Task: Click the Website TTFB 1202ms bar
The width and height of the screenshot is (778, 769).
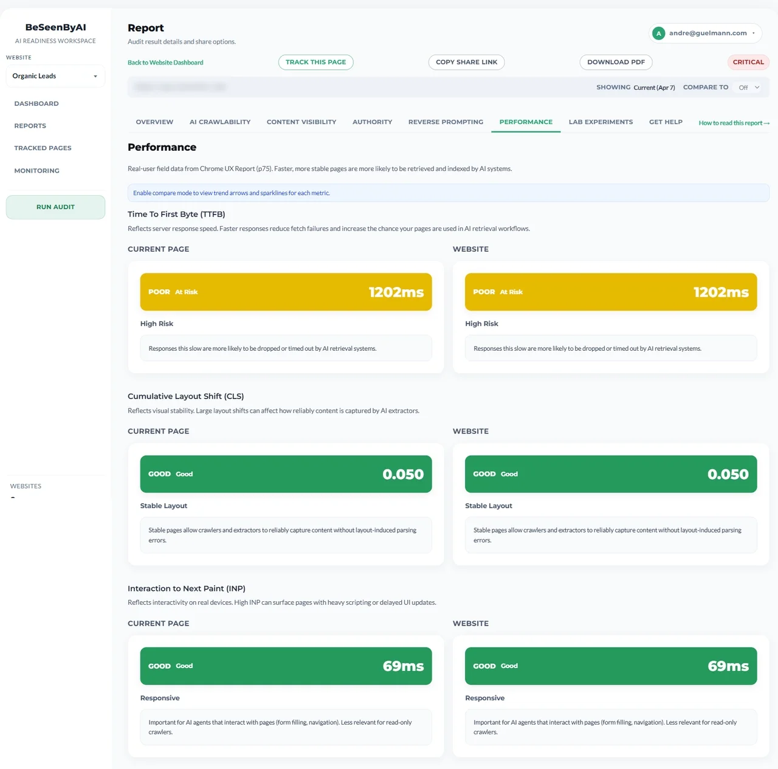Action: click(x=611, y=292)
